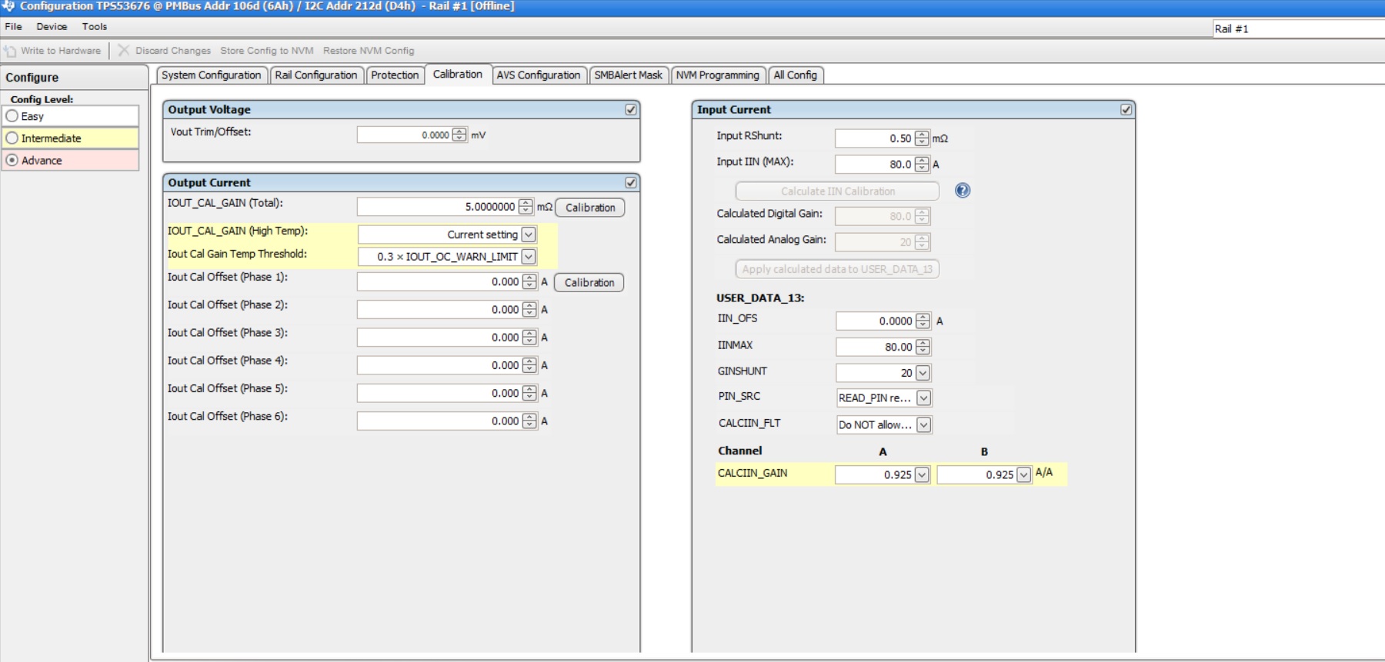Click spinner arrows on Input RShunt field
The width and height of the screenshot is (1385, 662).
[x=922, y=138]
